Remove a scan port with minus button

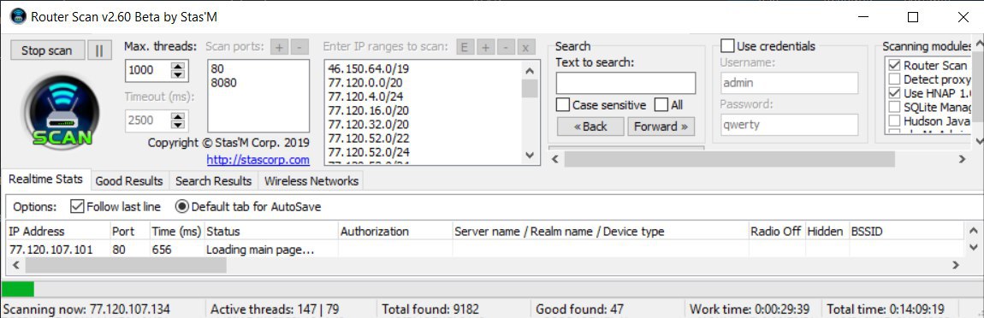[299, 47]
